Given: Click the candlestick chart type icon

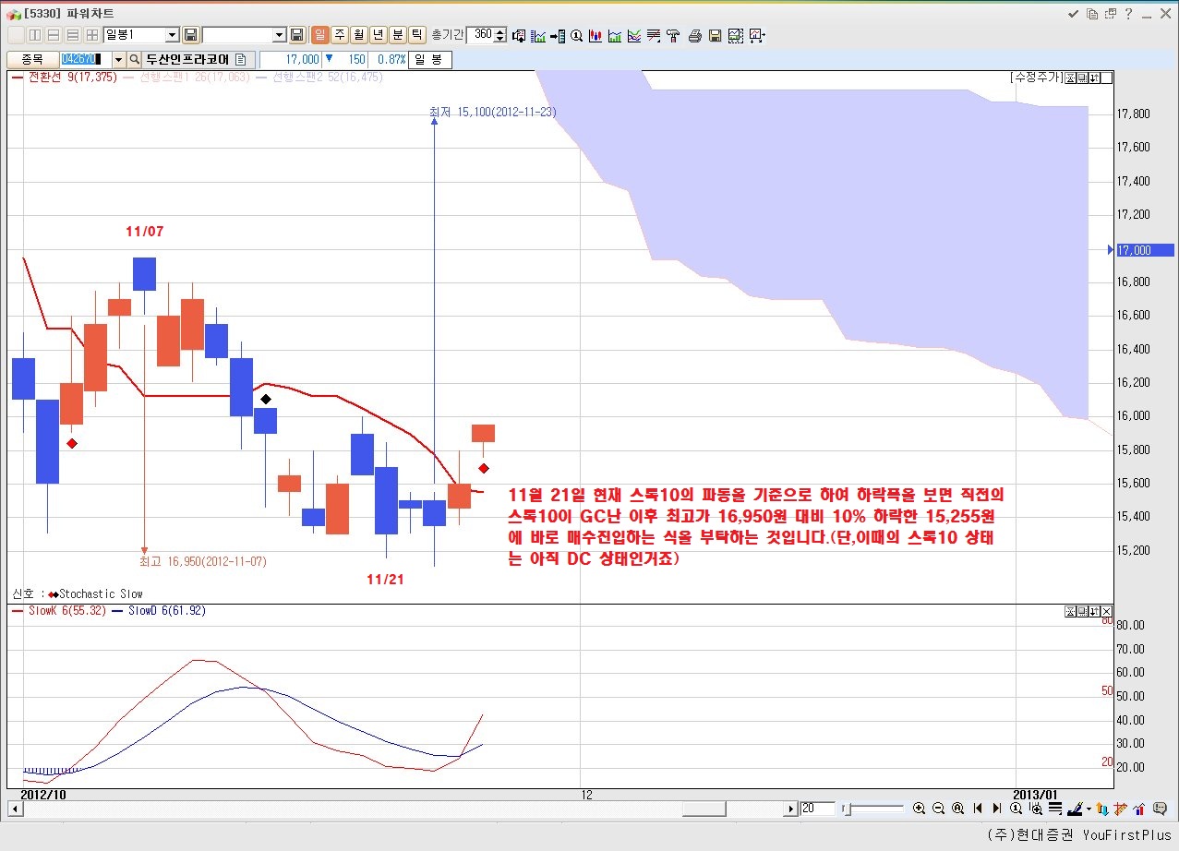Looking at the screenshot, I should tap(596, 35).
